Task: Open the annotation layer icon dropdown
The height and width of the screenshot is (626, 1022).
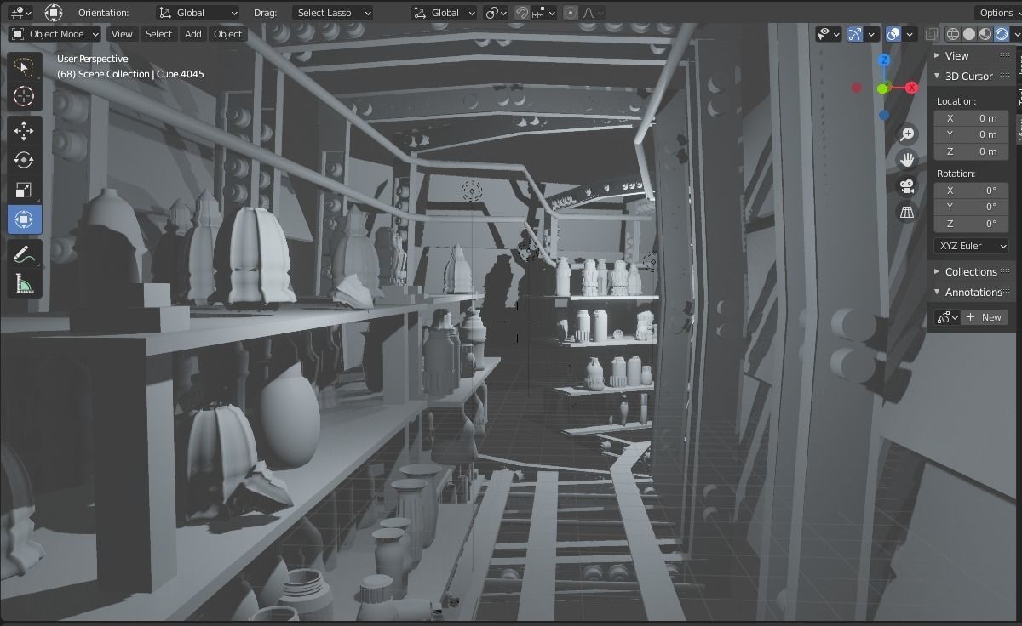Action: coord(947,317)
